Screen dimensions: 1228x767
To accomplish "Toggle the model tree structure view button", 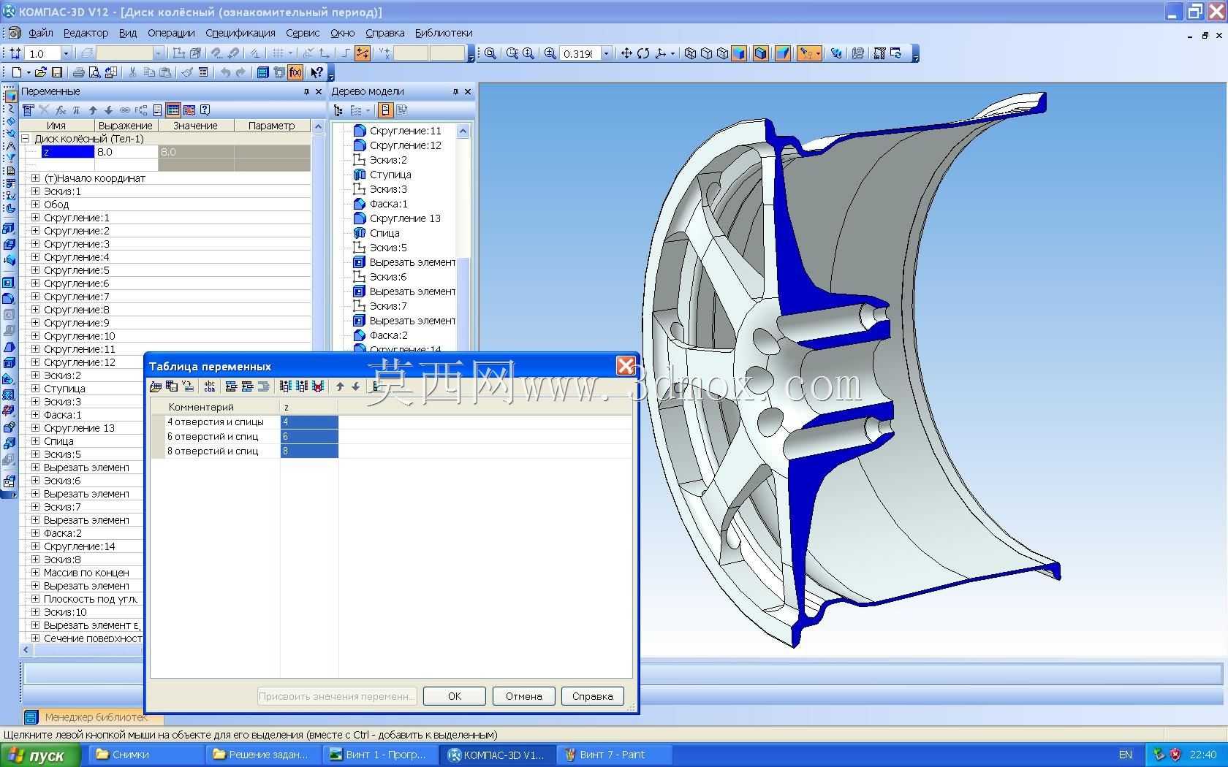I will coord(385,110).
